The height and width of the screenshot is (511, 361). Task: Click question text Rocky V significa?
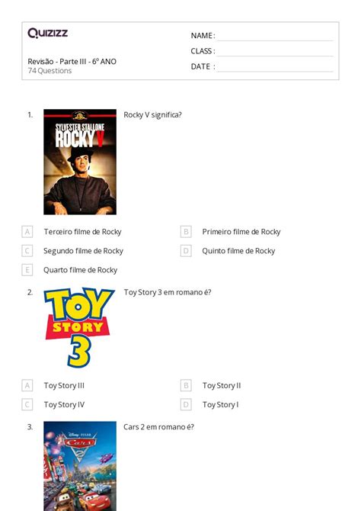click(x=152, y=115)
